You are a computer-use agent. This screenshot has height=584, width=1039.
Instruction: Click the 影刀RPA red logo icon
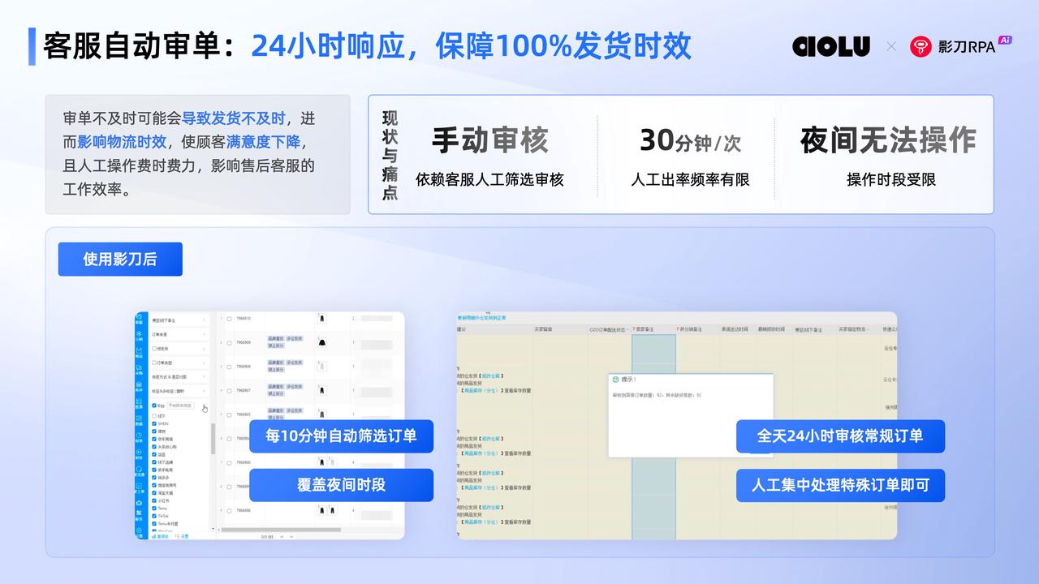920,46
